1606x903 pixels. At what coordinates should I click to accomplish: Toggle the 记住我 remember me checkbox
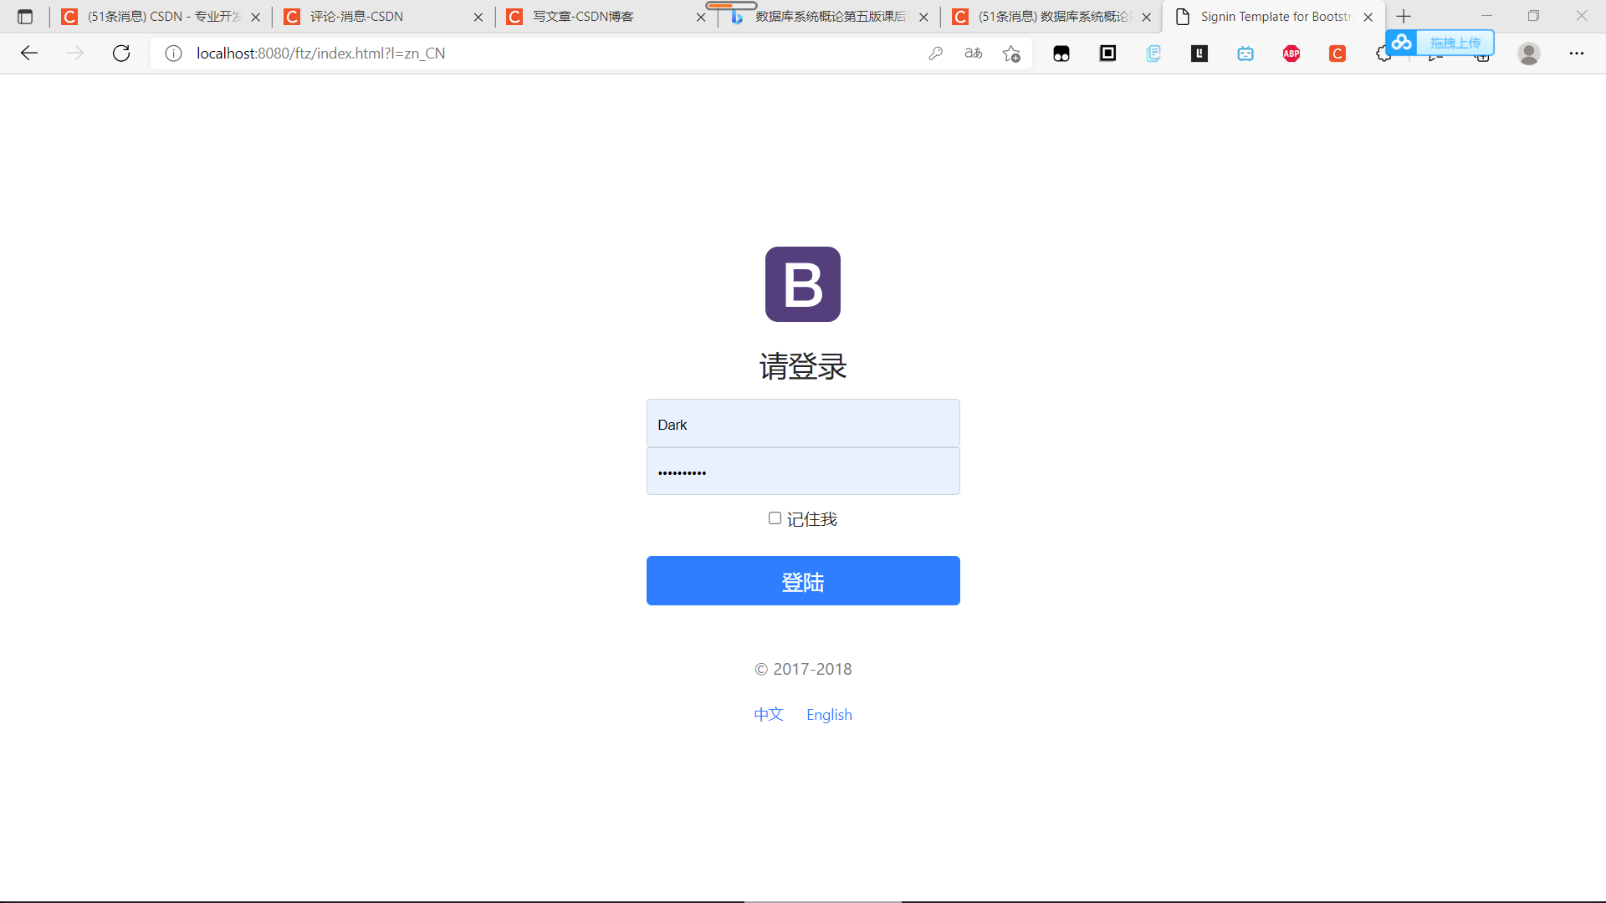pyautogui.click(x=775, y=518)
